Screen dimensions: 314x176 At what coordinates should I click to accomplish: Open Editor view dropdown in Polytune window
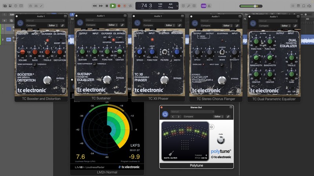click(218, 117)
